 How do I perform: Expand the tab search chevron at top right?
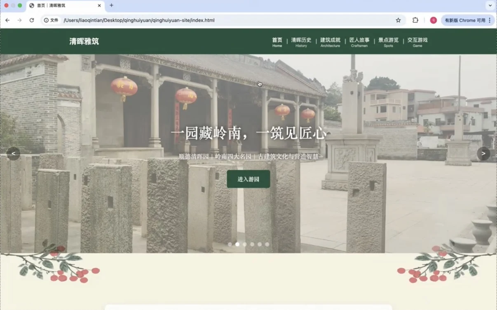tap(490, 6)
